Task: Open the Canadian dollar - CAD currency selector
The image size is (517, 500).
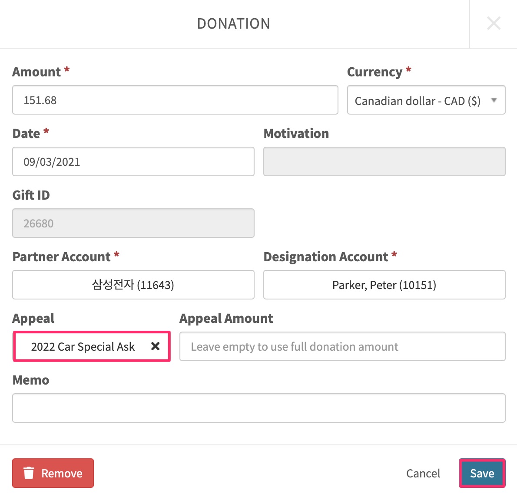Action: coord(426,100)
